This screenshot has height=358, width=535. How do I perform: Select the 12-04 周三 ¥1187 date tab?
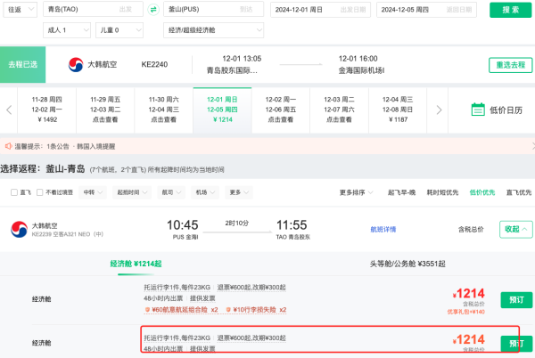click(398, 110)
